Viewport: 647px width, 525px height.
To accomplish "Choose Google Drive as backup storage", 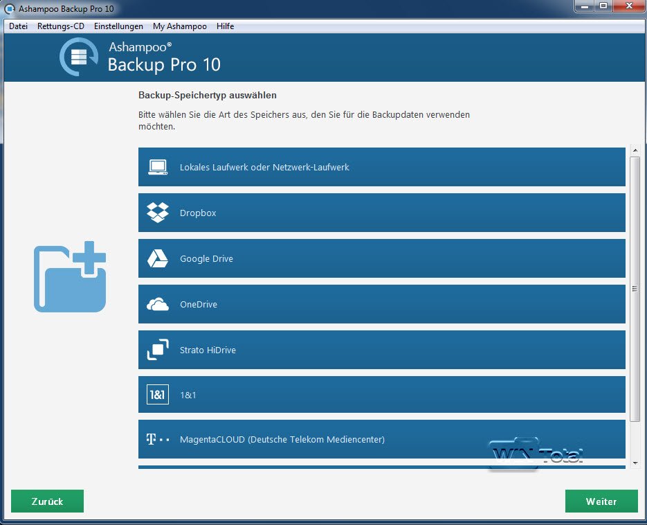I will pyautogui.click(x=382, y=258).
